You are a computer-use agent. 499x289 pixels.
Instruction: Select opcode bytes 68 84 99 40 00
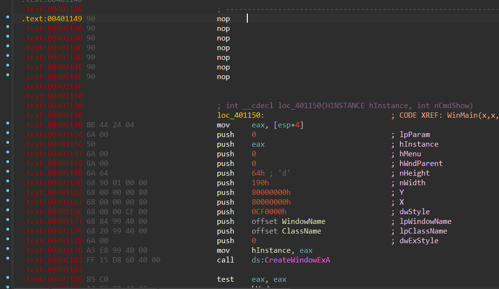[x=117, y=221]
